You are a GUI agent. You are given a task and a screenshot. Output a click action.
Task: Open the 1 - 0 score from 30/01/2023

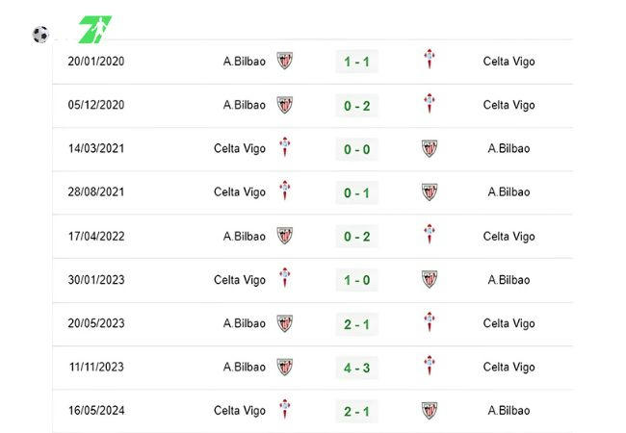(357, 280)
